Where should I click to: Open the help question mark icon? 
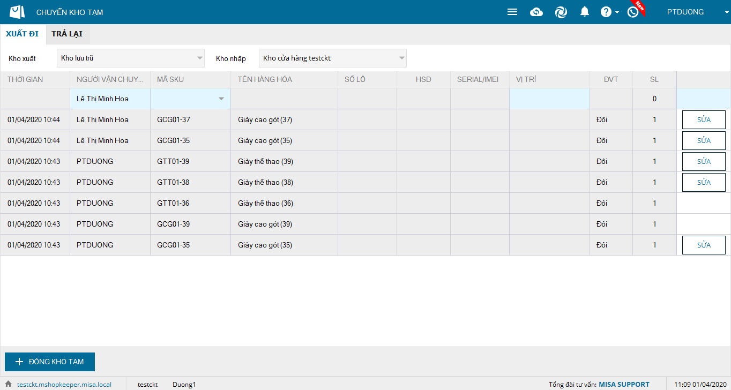(x=606, y=12)
